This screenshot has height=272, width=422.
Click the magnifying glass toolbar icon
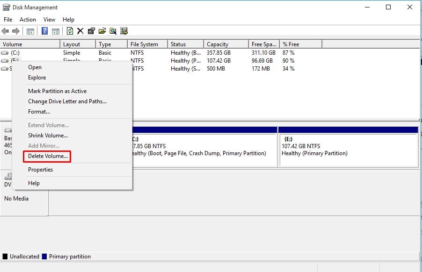click(113, 31)
